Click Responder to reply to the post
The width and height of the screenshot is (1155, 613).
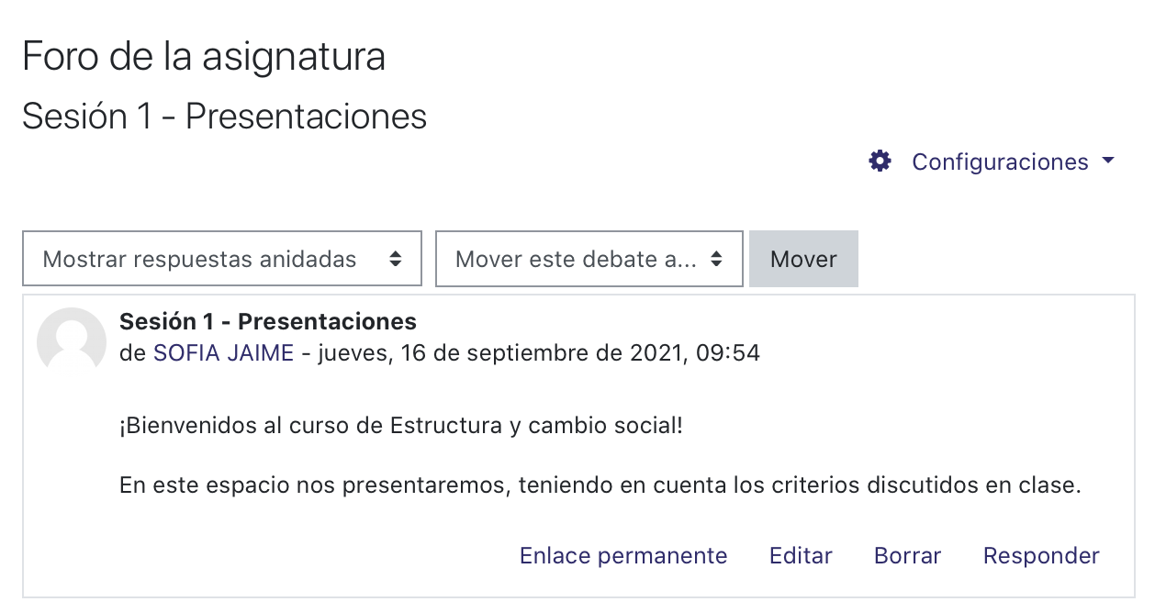click(1041, 555)
